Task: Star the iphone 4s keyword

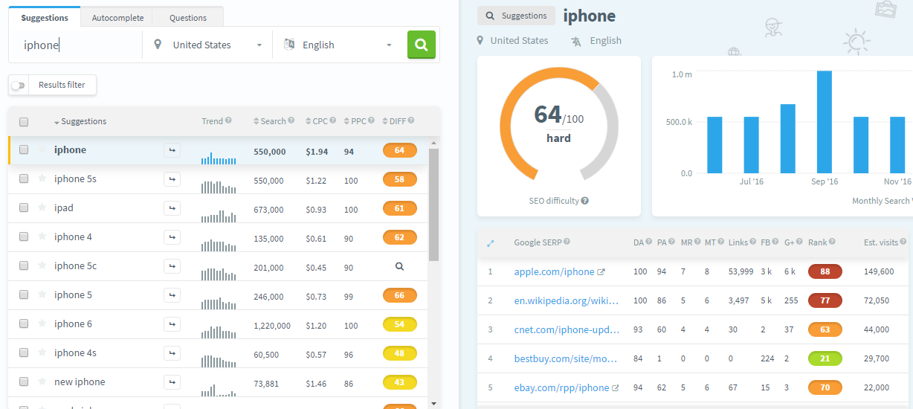Action: [42, 352]
